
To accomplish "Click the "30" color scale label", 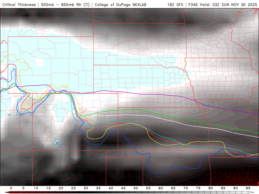I will tap(86, 188).
